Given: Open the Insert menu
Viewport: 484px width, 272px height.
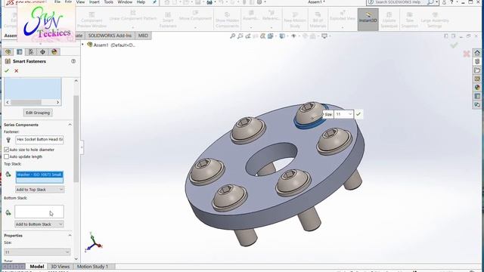Looking at the screenshot, I should click(x=94, y=2).
